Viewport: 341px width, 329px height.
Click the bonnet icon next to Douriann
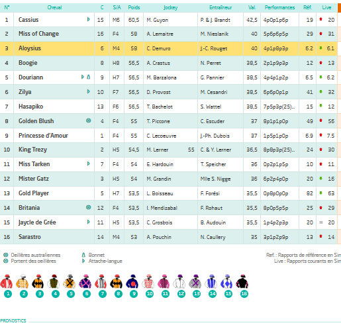pyautogui.click(x=89, y=77)
